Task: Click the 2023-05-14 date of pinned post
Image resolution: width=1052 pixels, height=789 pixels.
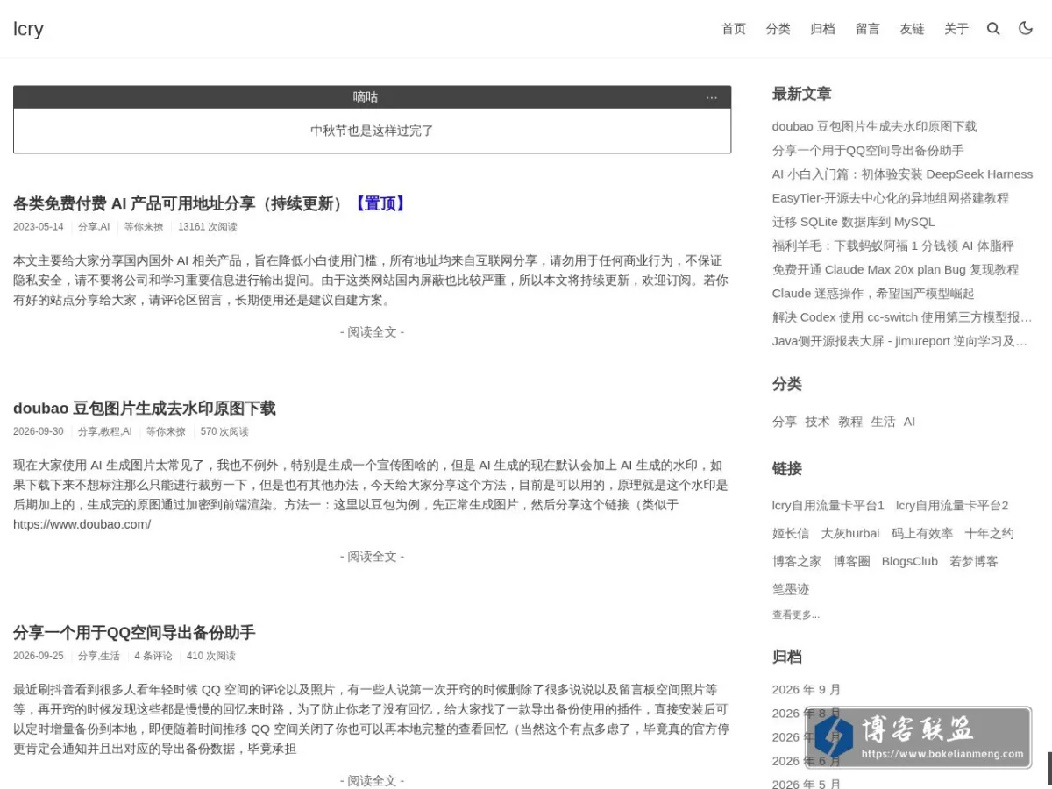Action: [x=39, y=227]
